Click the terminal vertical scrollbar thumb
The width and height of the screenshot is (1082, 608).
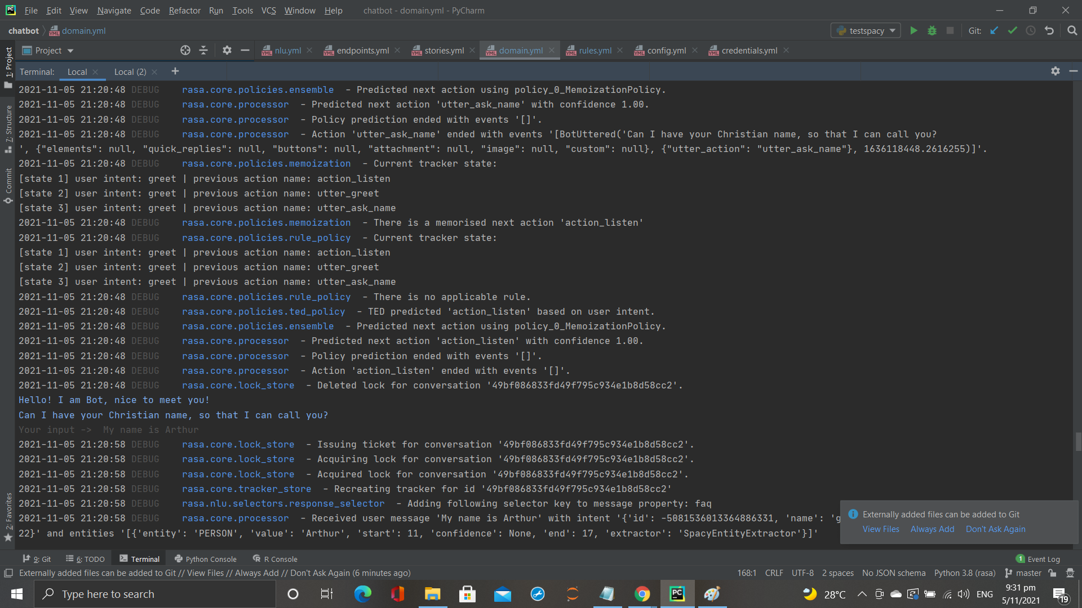(x=1077, y=442)
